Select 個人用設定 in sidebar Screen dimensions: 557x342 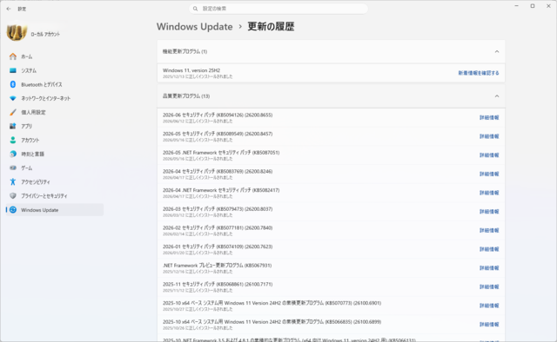(54, 112)
